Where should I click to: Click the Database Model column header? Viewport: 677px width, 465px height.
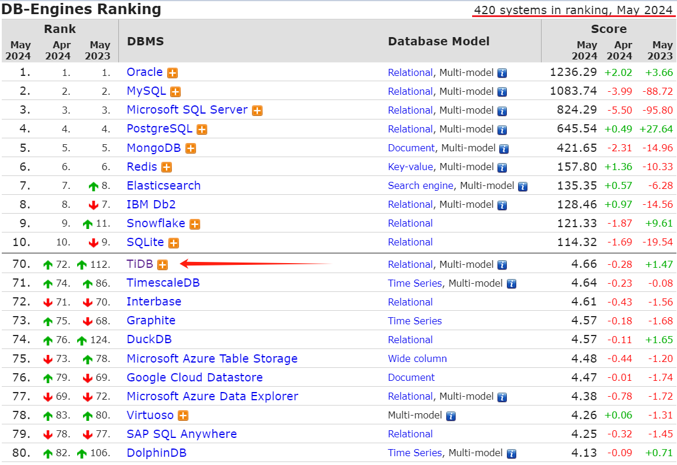439,41
